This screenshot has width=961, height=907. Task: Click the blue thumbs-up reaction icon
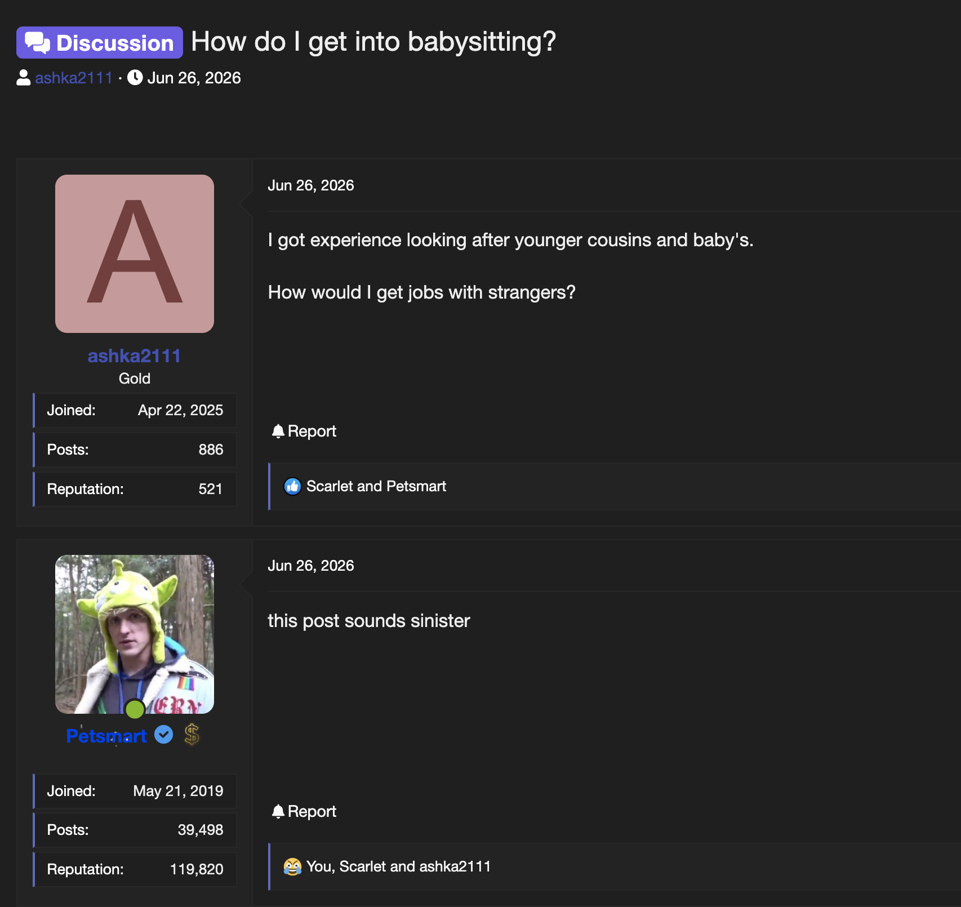pos(292,486)
